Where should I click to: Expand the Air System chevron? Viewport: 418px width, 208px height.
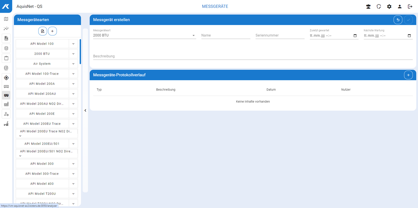73,64
